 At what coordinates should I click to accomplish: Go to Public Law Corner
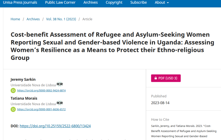(x=60, y=3)
